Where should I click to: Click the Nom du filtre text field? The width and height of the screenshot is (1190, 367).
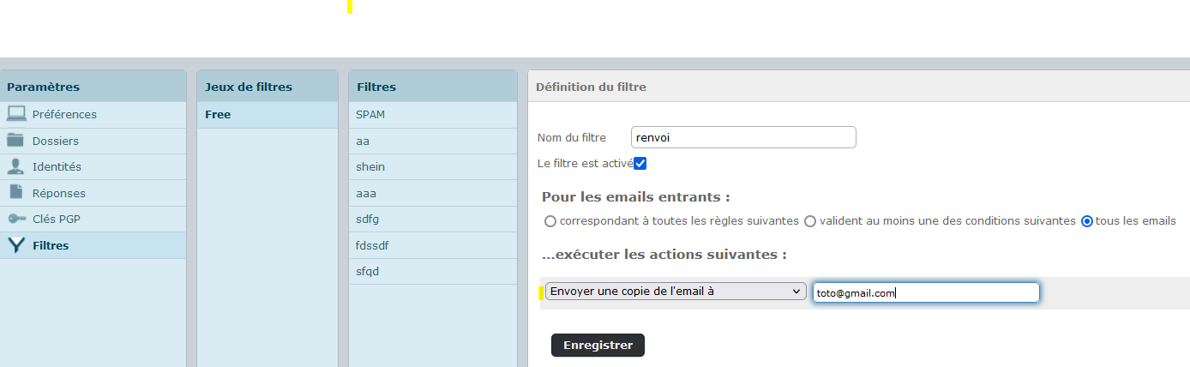(743, 137)
